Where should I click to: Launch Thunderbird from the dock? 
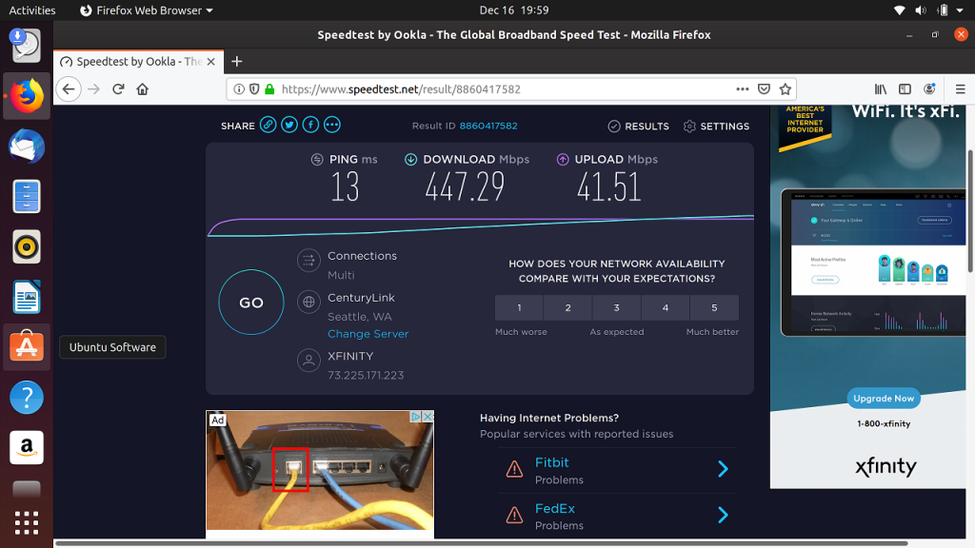[x=27, y=147]
